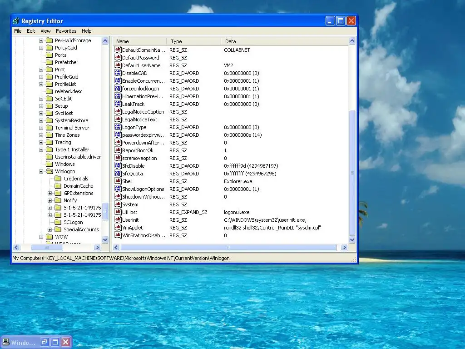Click the LogonType DWORD value icon
The height and width of the screenshot is (349, 465).
click(118, 127)
